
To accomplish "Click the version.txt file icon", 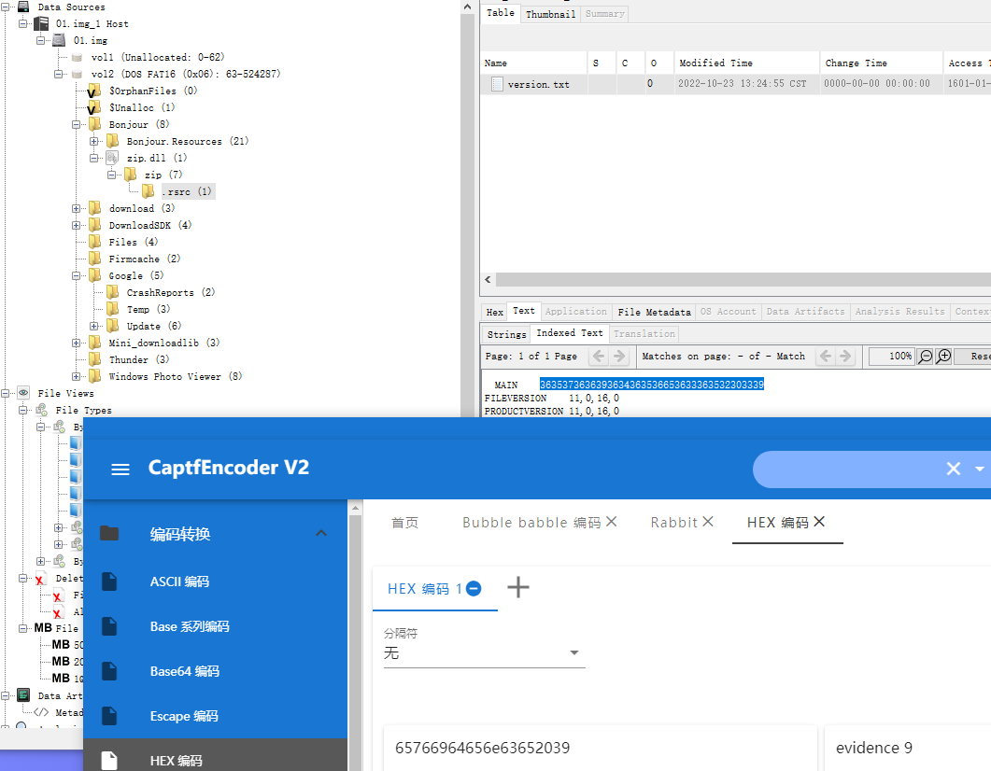I will (497, 84).
